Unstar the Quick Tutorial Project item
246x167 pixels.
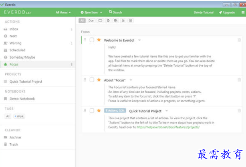99,110
